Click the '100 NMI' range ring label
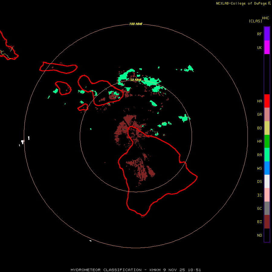Screen dimensions: 272x272 tap(136, 24)
